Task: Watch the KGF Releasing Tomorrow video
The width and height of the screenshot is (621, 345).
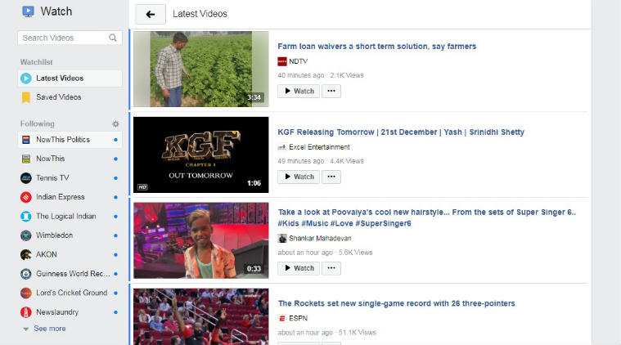Action: coord(299,177)
